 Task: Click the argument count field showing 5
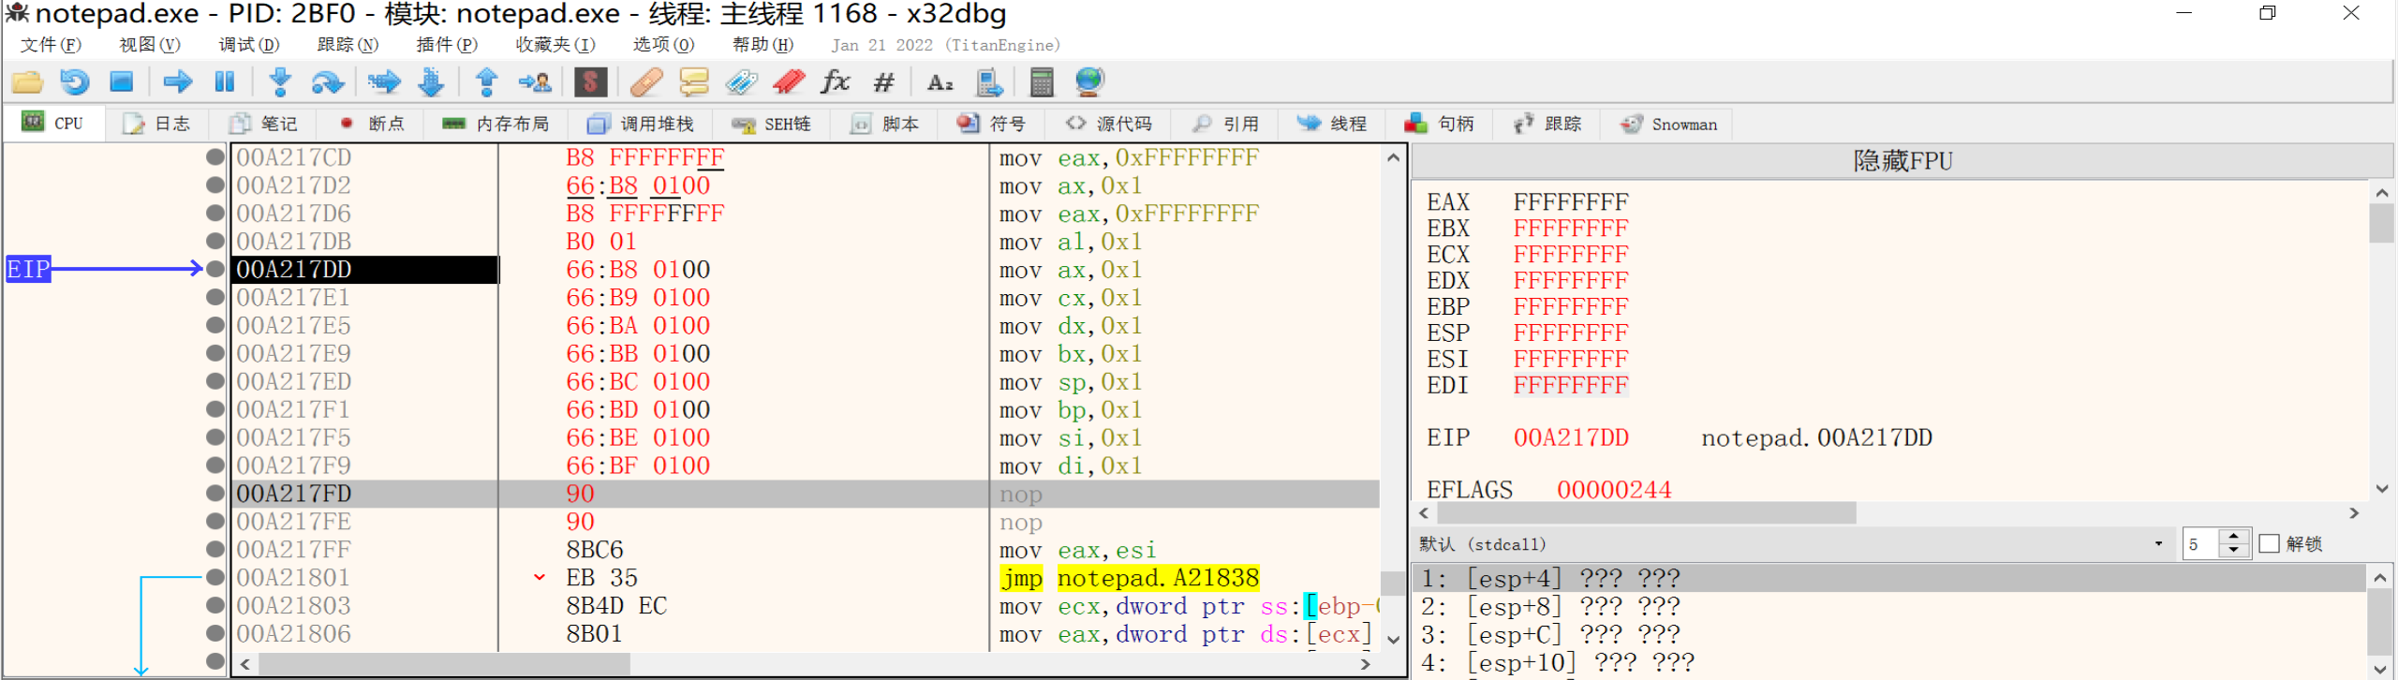click(x=2202, y=544)
